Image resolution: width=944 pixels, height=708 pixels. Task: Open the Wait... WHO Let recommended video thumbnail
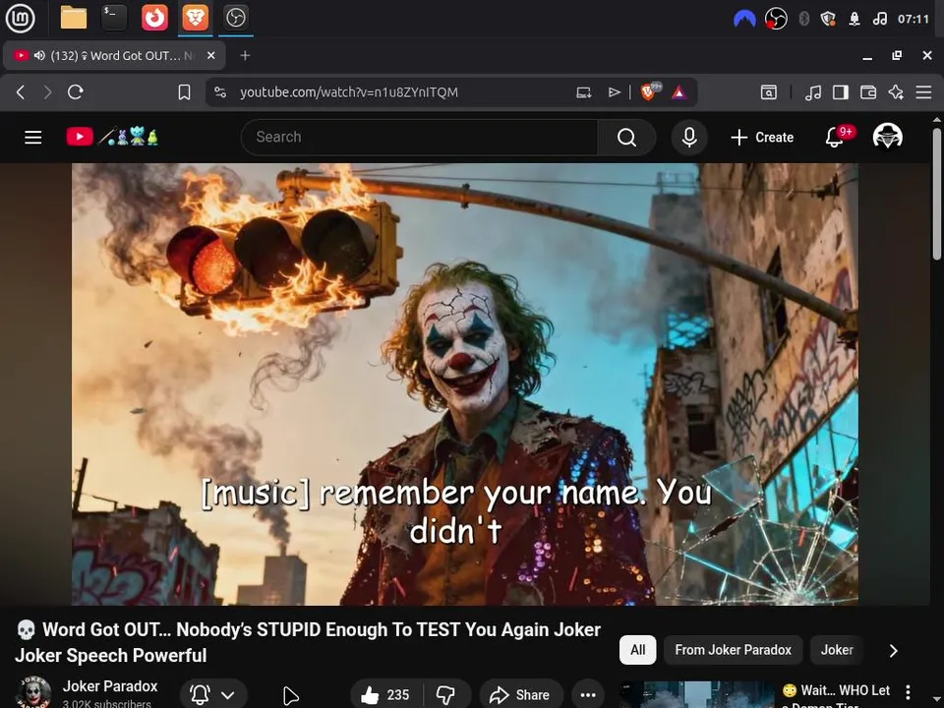(x=697, y=695)
